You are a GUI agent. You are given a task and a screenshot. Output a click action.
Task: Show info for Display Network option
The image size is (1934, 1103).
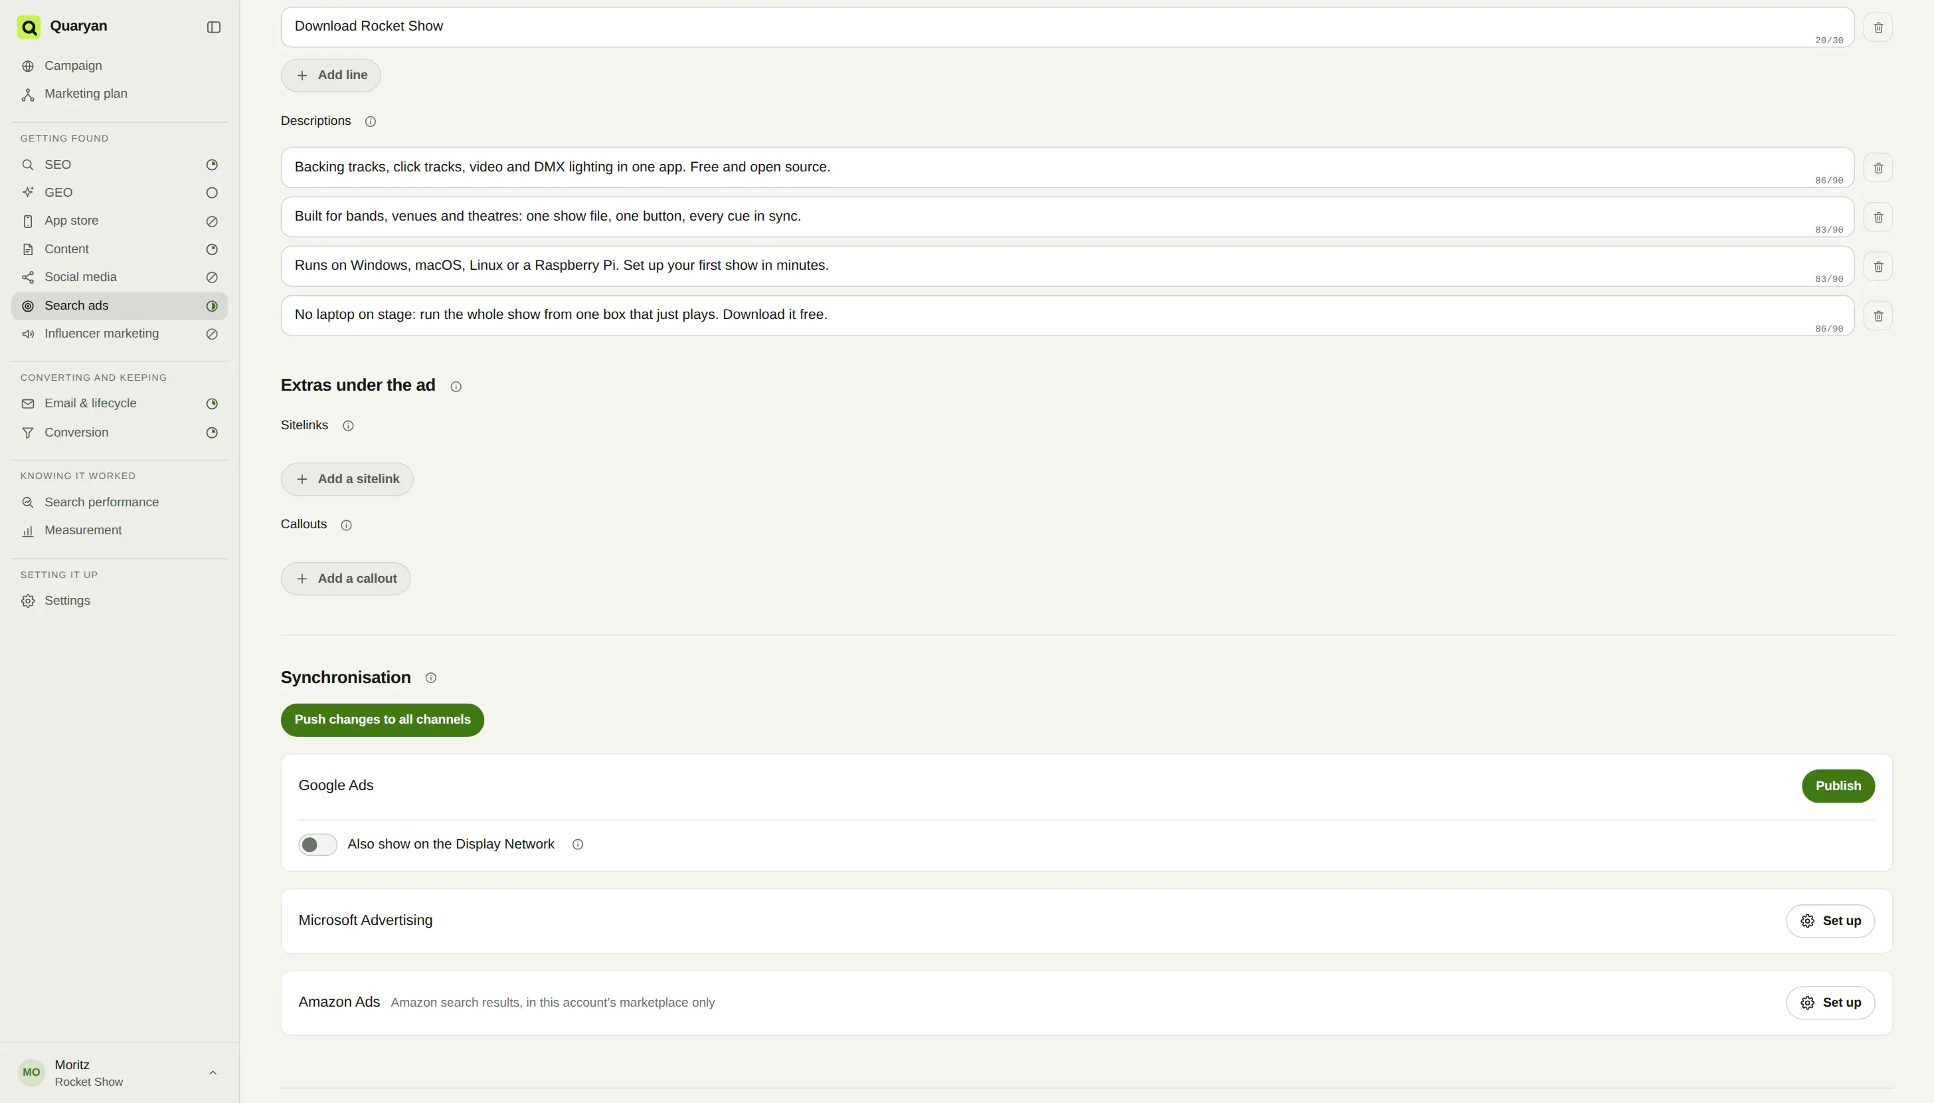(578, 845)
